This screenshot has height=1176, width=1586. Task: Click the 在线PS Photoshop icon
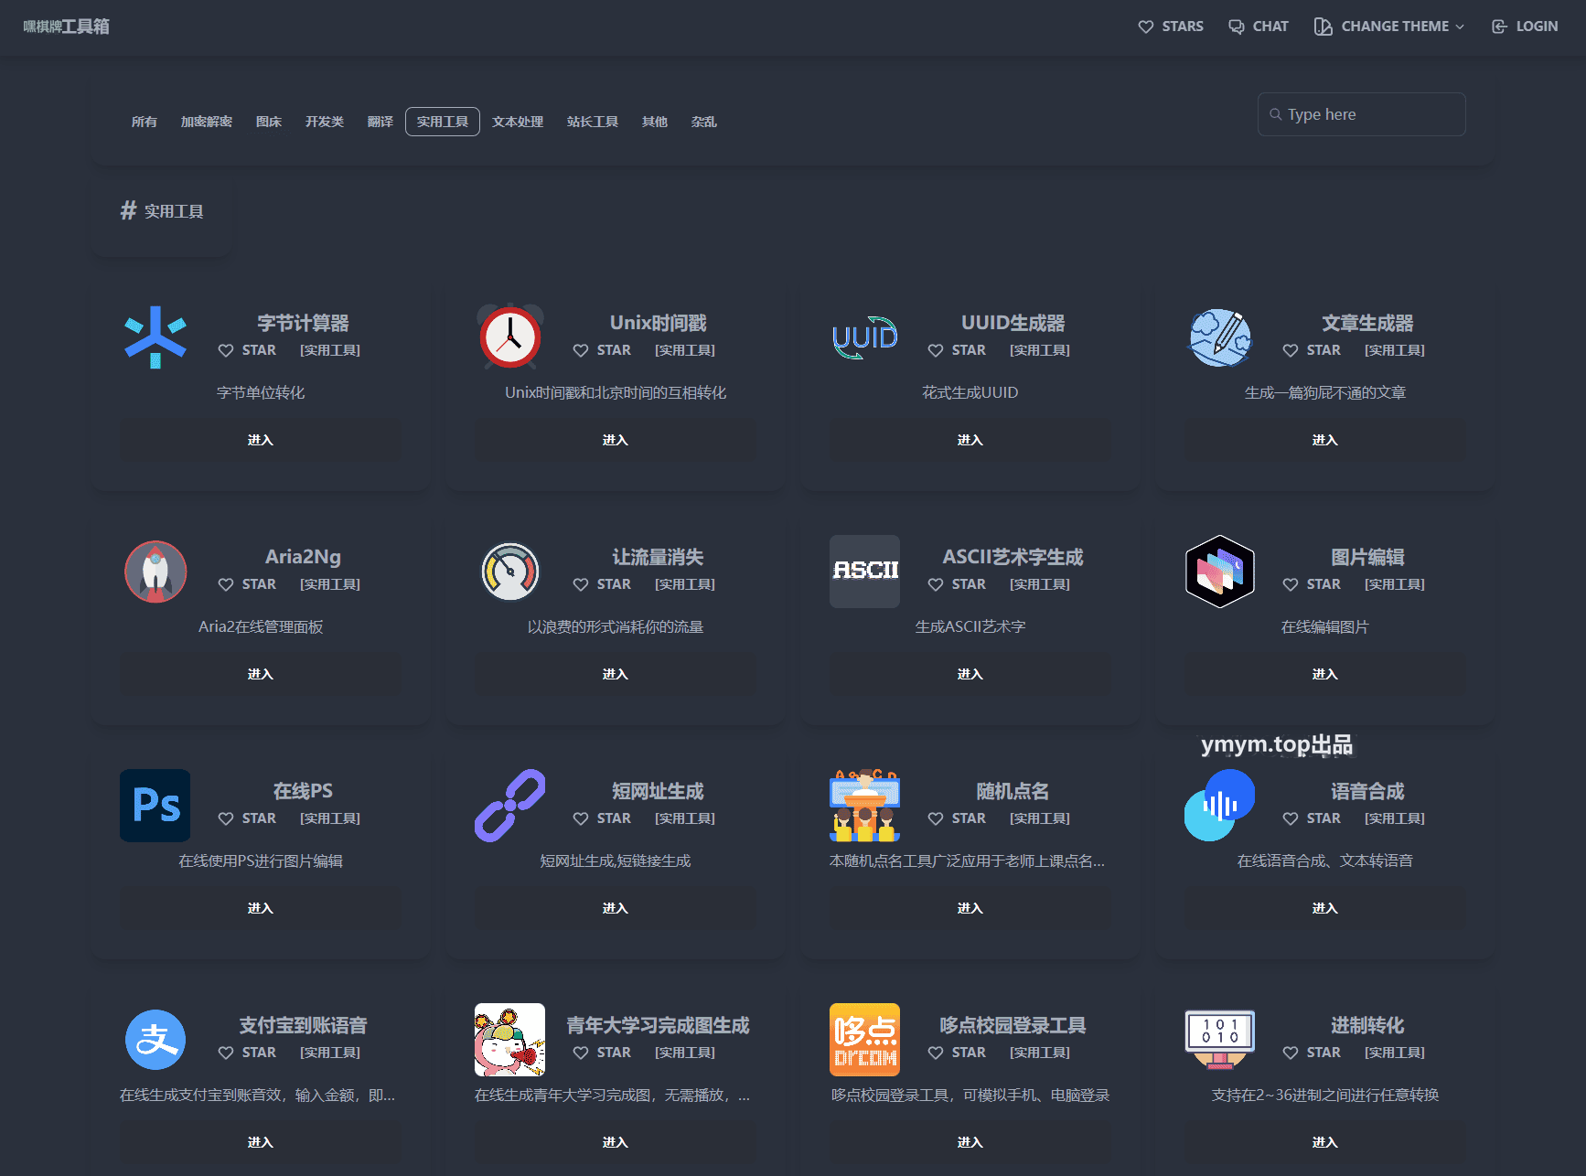tap(155, 806)
